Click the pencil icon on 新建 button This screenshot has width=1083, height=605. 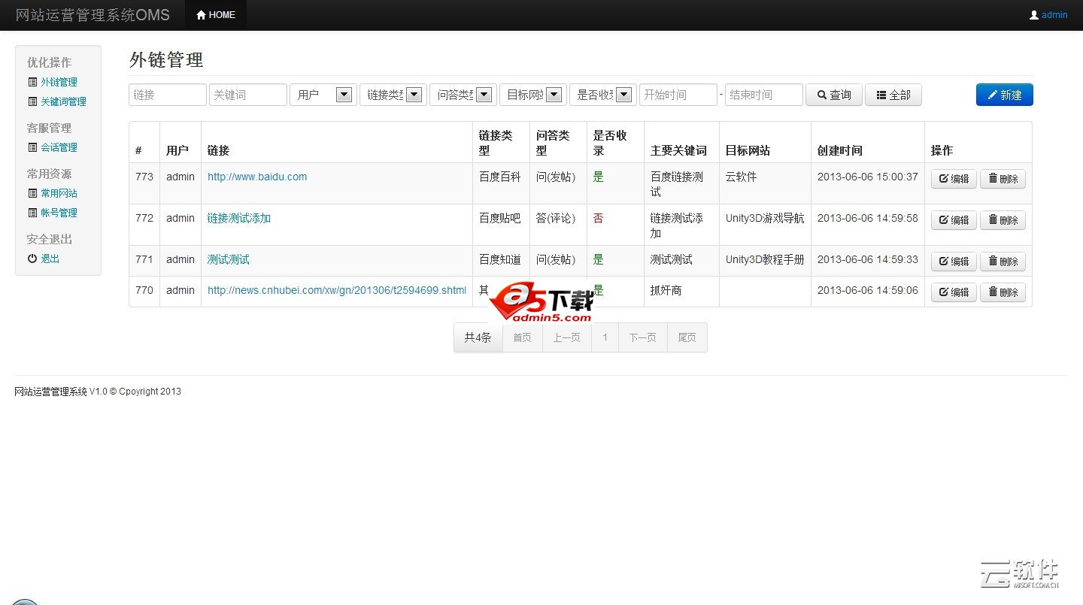coord(993,95)
